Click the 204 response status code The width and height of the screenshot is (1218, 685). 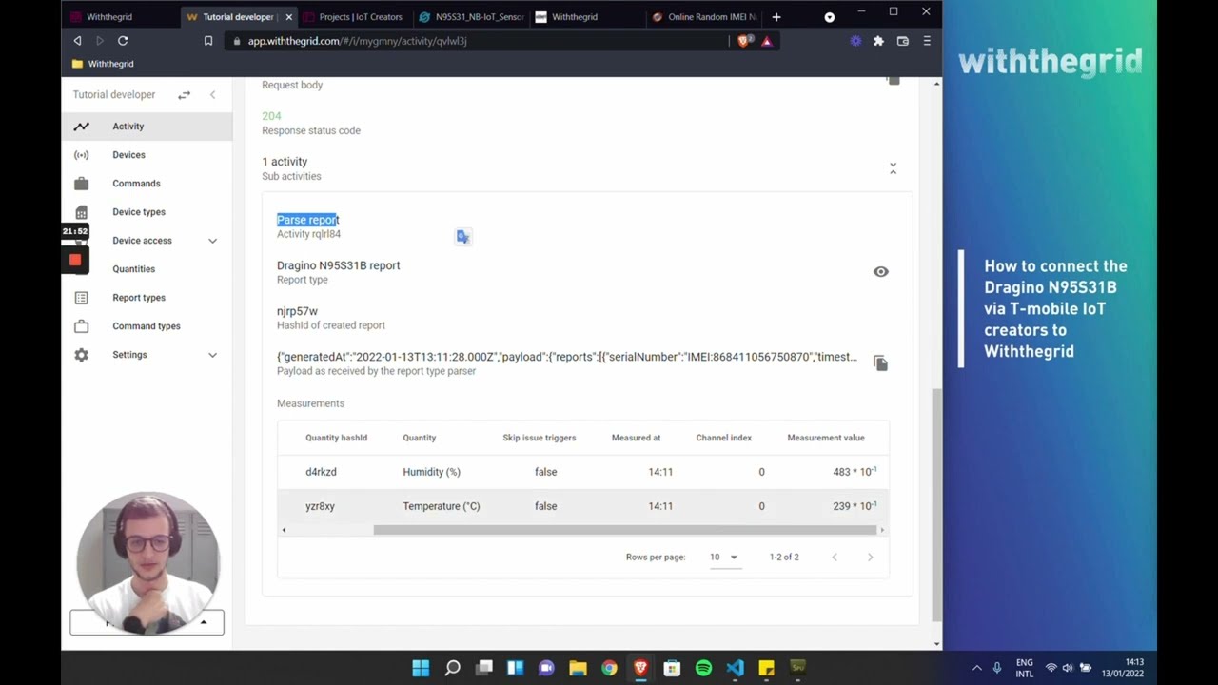tap(271, 116)
